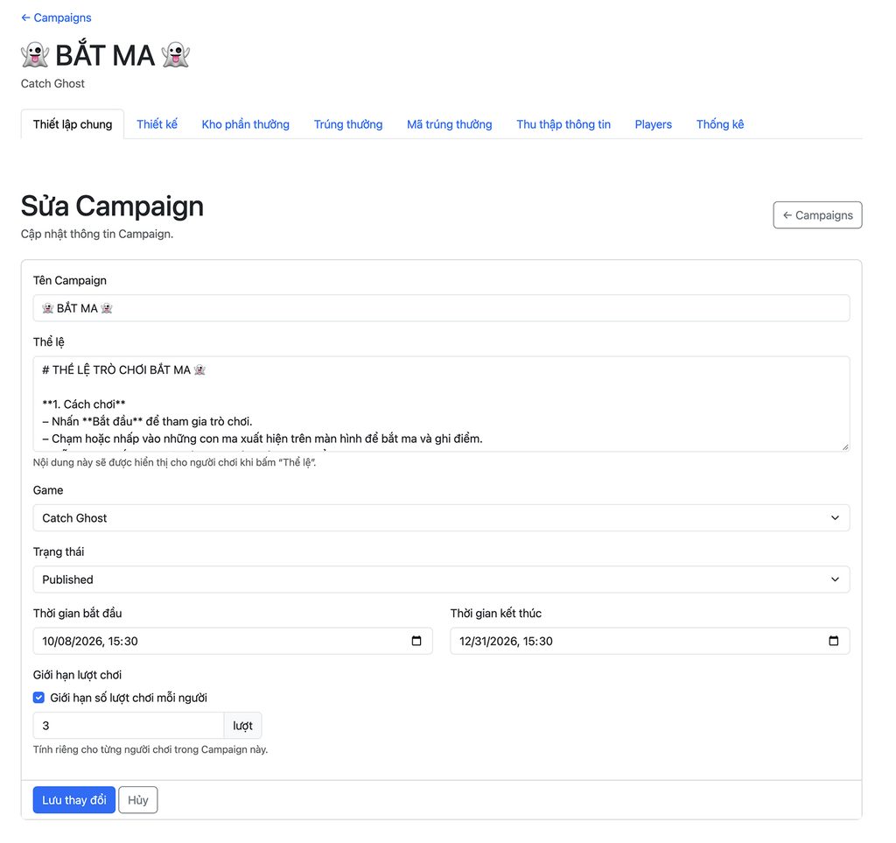Image resolution: width=896 pixels, height=843 pixels.
Task: Open the Mã trúng thưởng tab
Action: point(449,124)
